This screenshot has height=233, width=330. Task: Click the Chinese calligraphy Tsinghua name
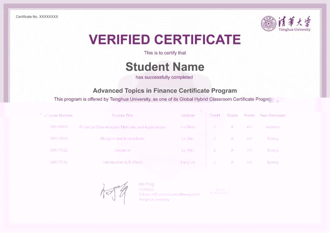pos(294,21)
